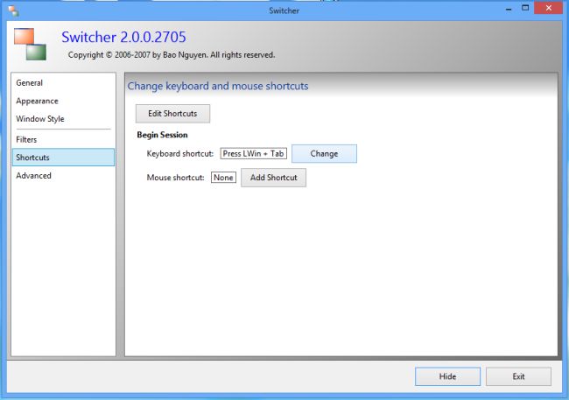
Task: Close the window with the red X button
Action: pos(548,8)
